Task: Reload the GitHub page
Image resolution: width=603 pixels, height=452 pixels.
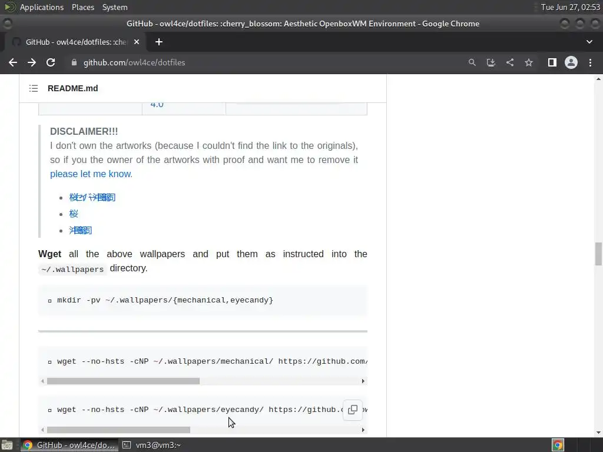Action: click(x=51, y=62)
